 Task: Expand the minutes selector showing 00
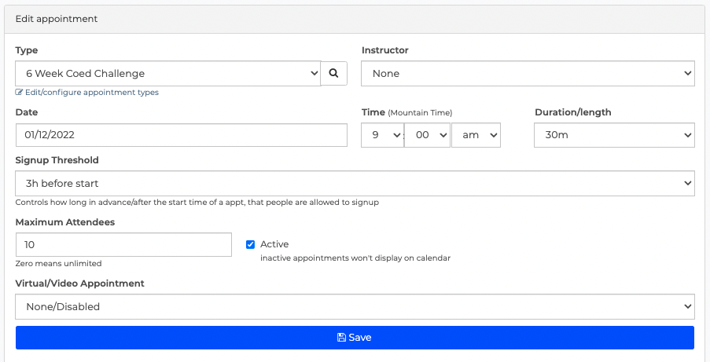point(427,135)
